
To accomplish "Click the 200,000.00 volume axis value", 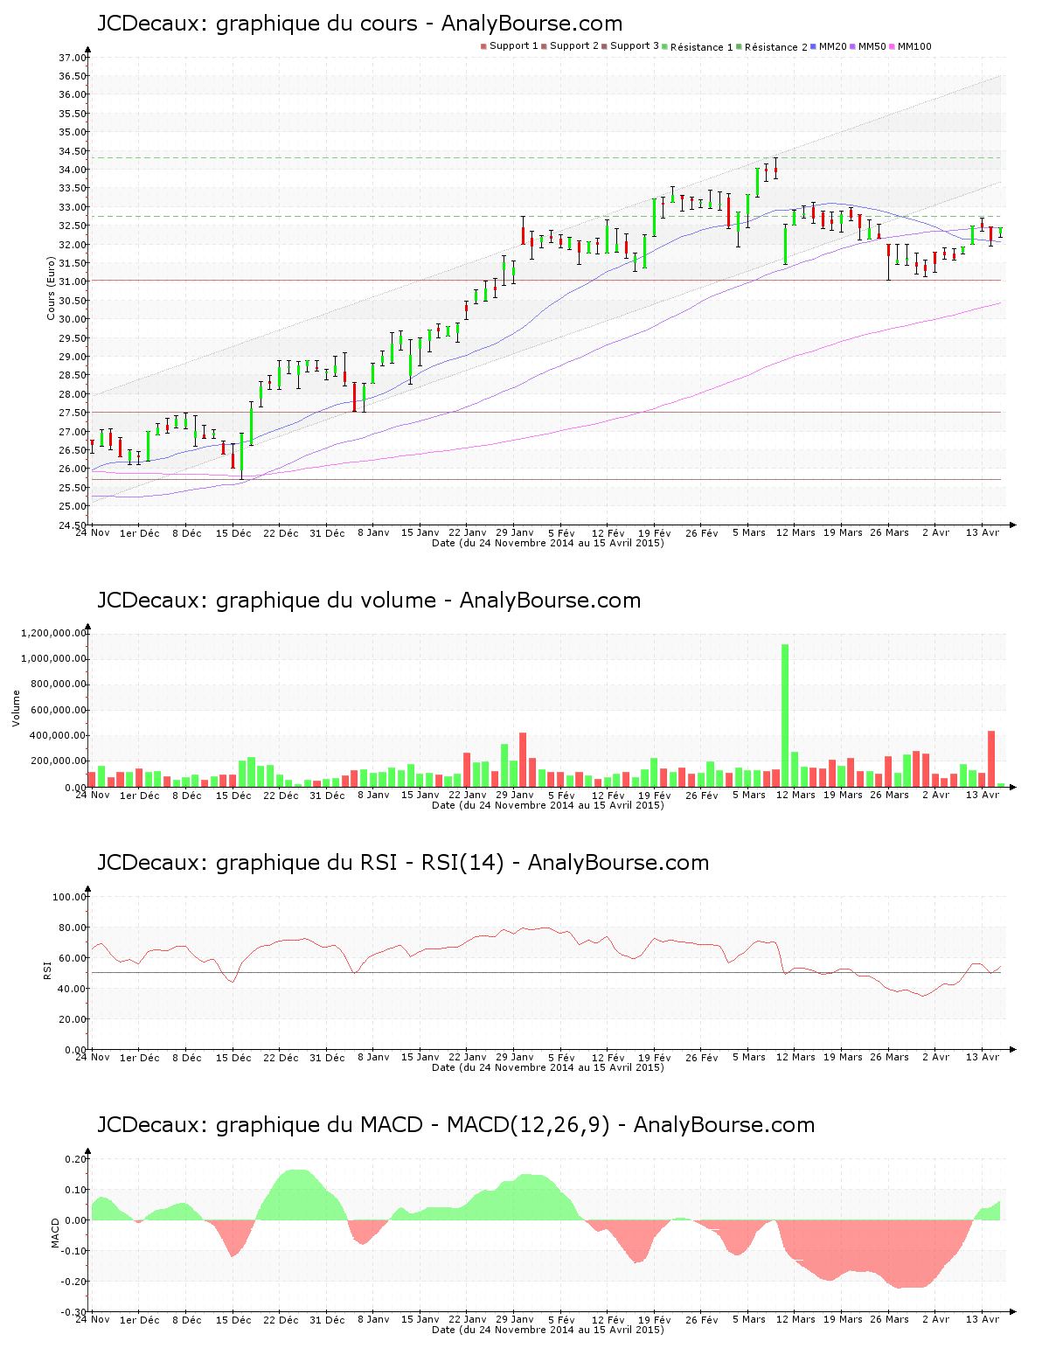I will tap(59, 761).
